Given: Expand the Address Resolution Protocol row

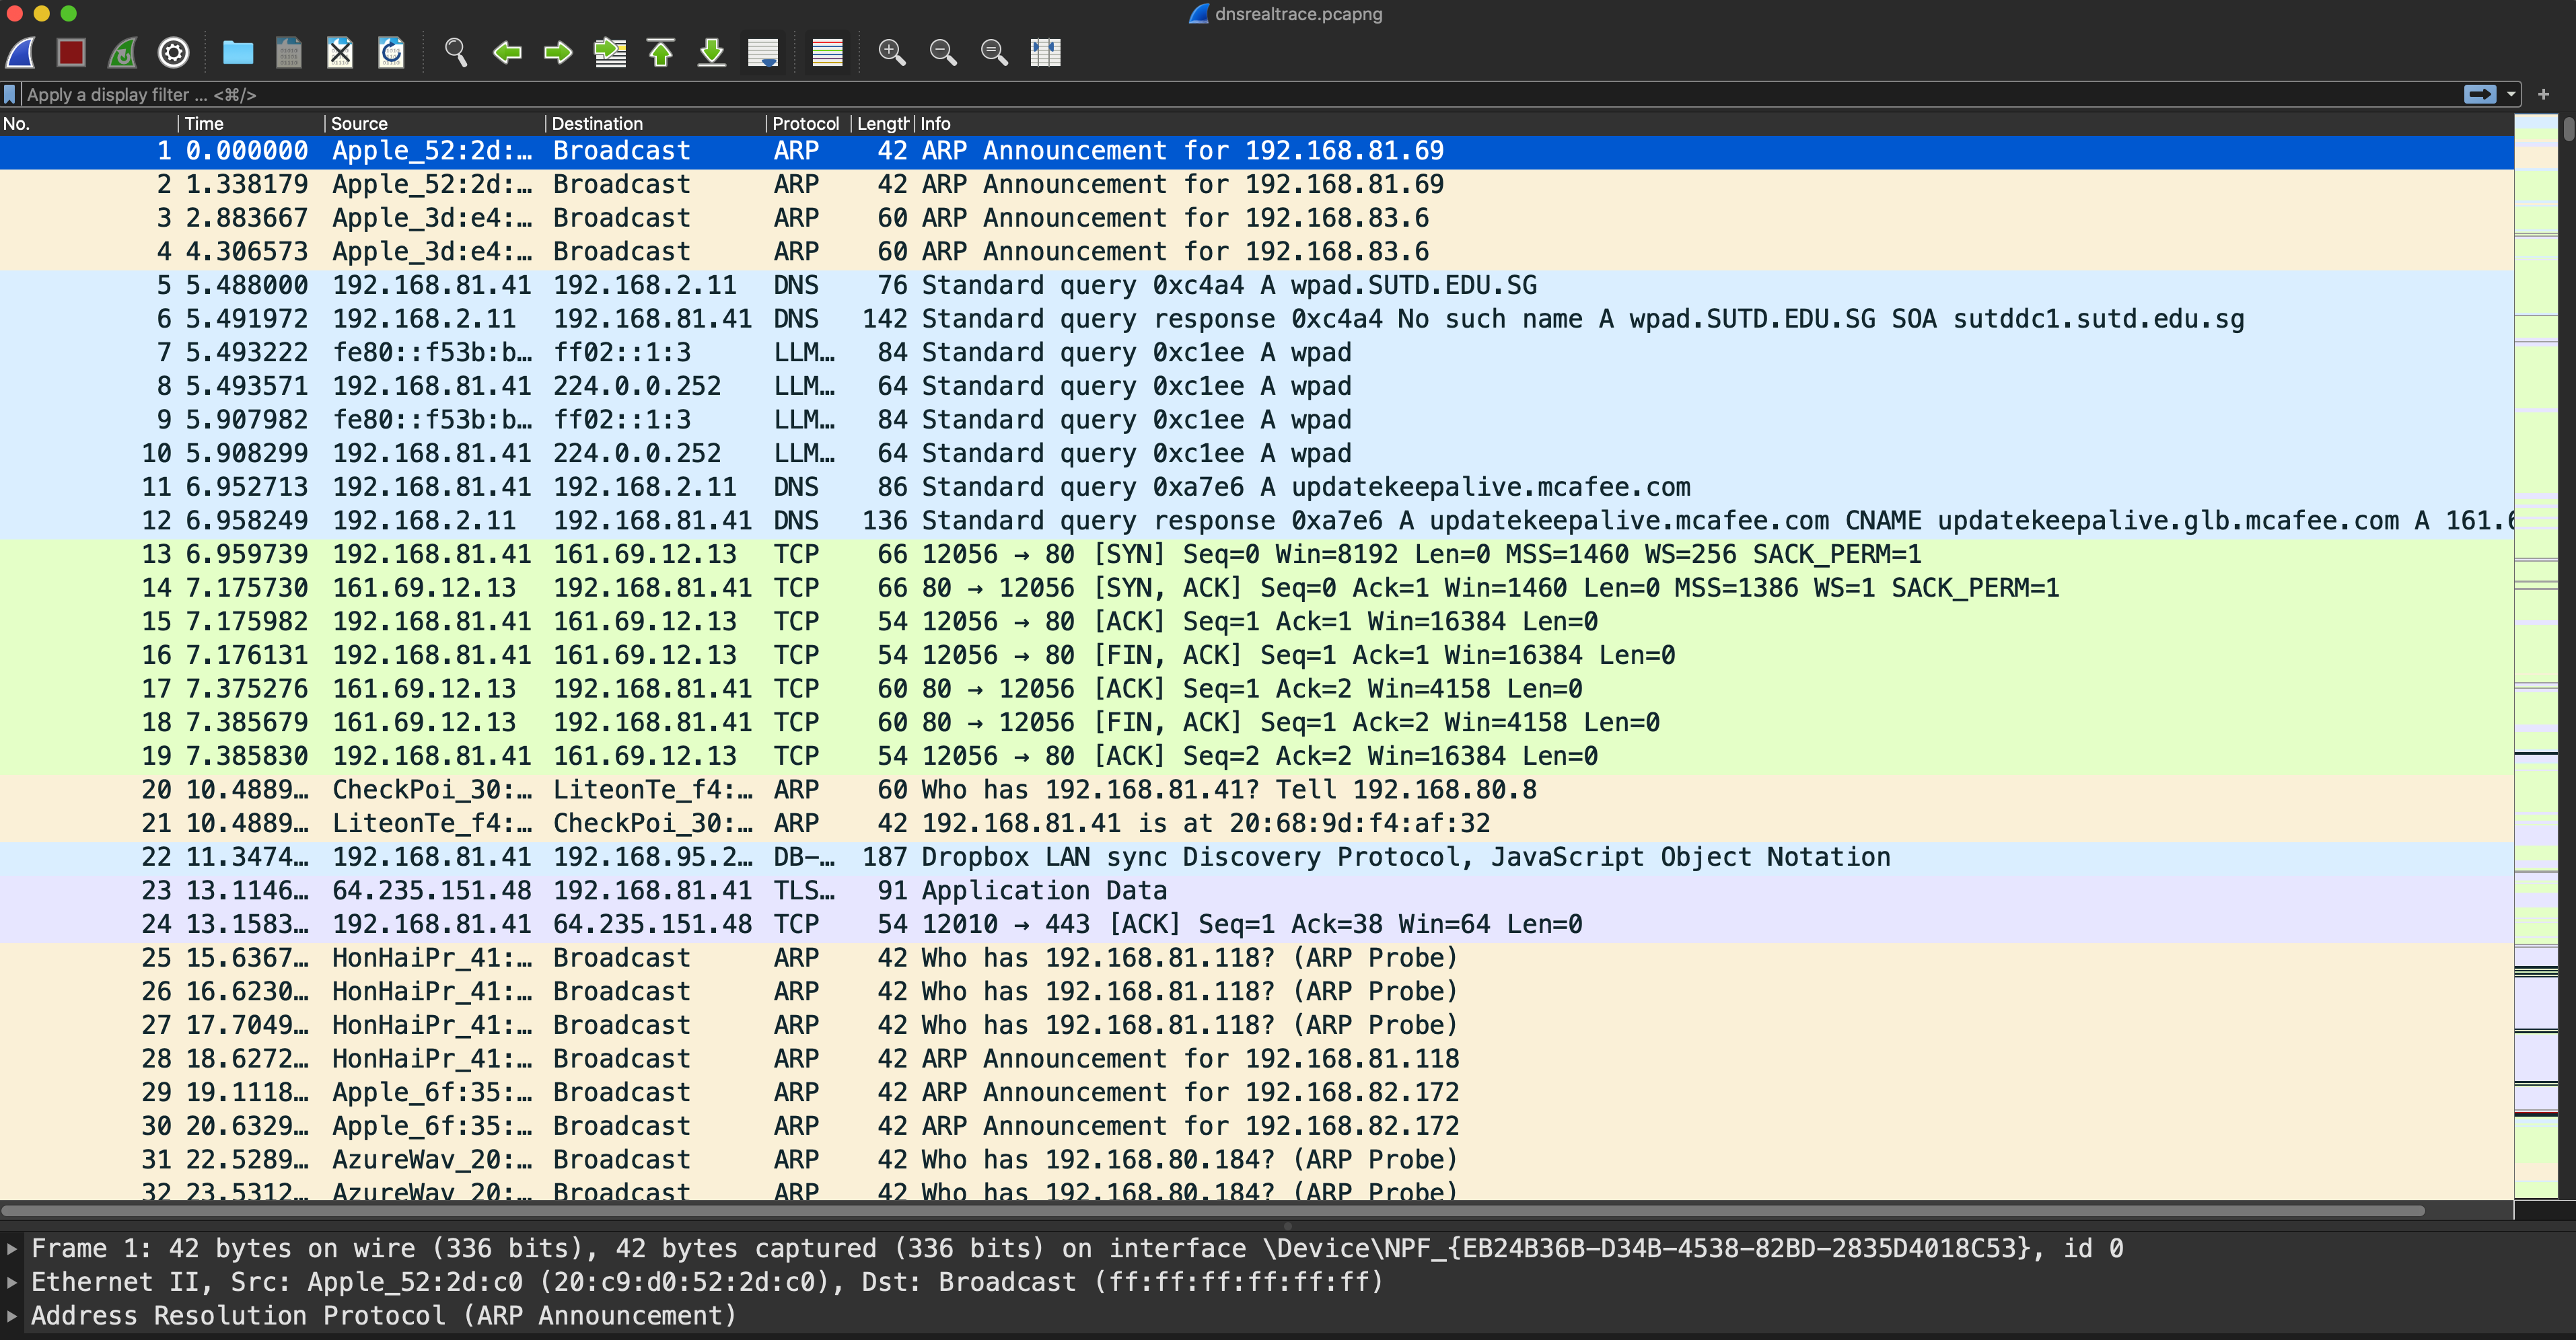Looking at the screenshot, I should (x=12, y=1316).
